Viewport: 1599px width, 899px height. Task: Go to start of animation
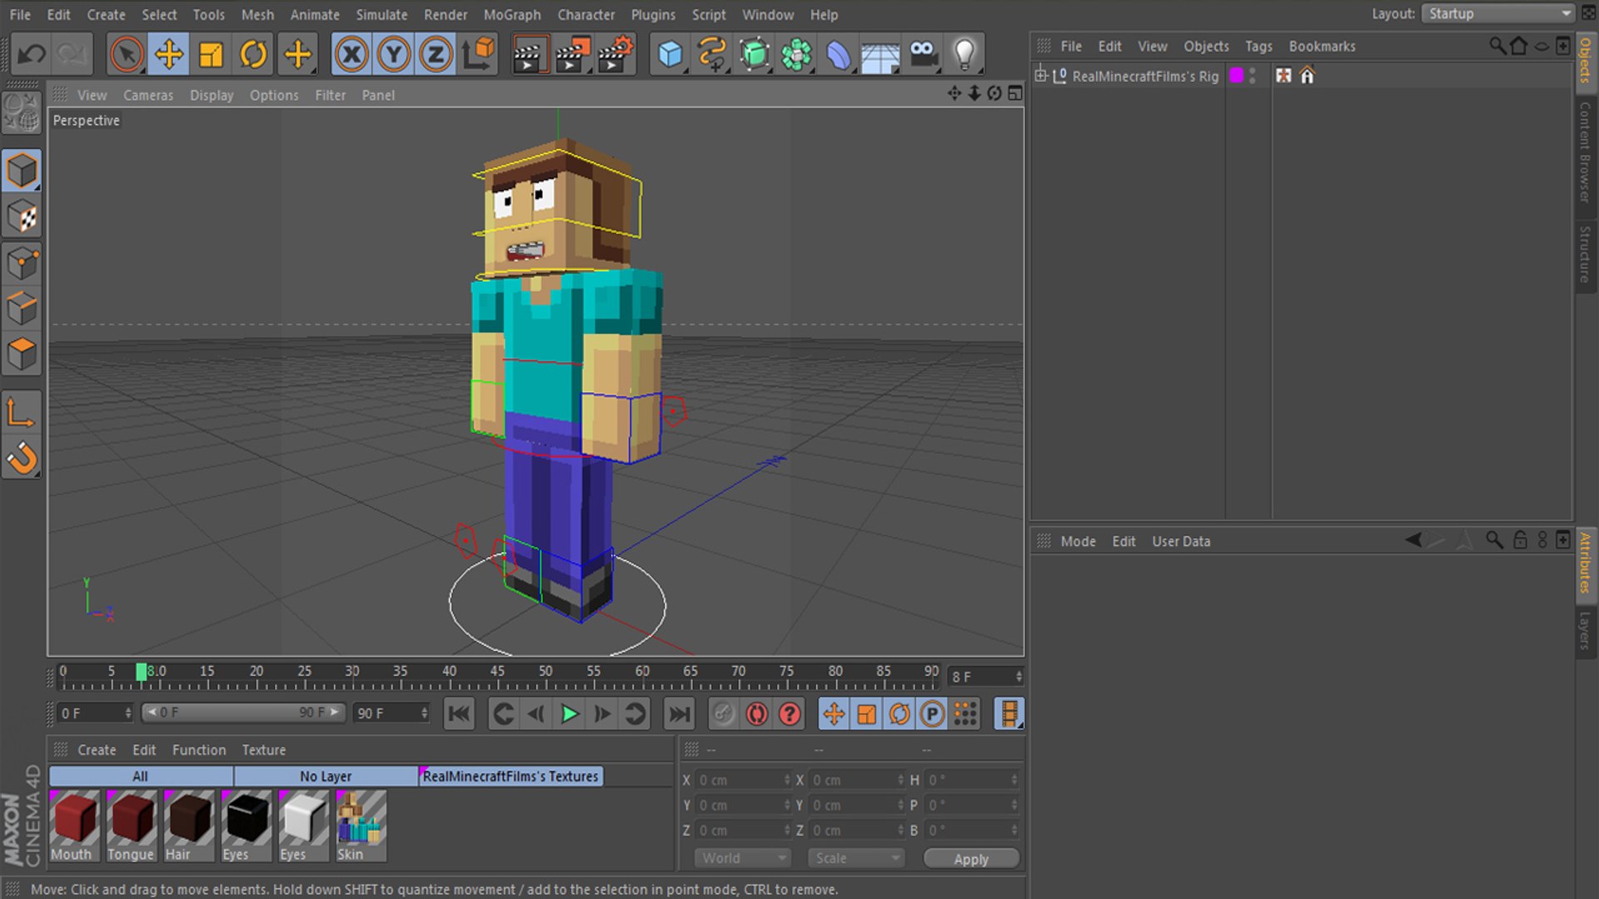(459, 713)
